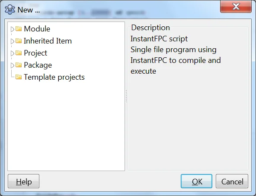The height and width of the screenshot is (196, 256).
Task: Confirm with the OK button
Action: tap(196, 181)
